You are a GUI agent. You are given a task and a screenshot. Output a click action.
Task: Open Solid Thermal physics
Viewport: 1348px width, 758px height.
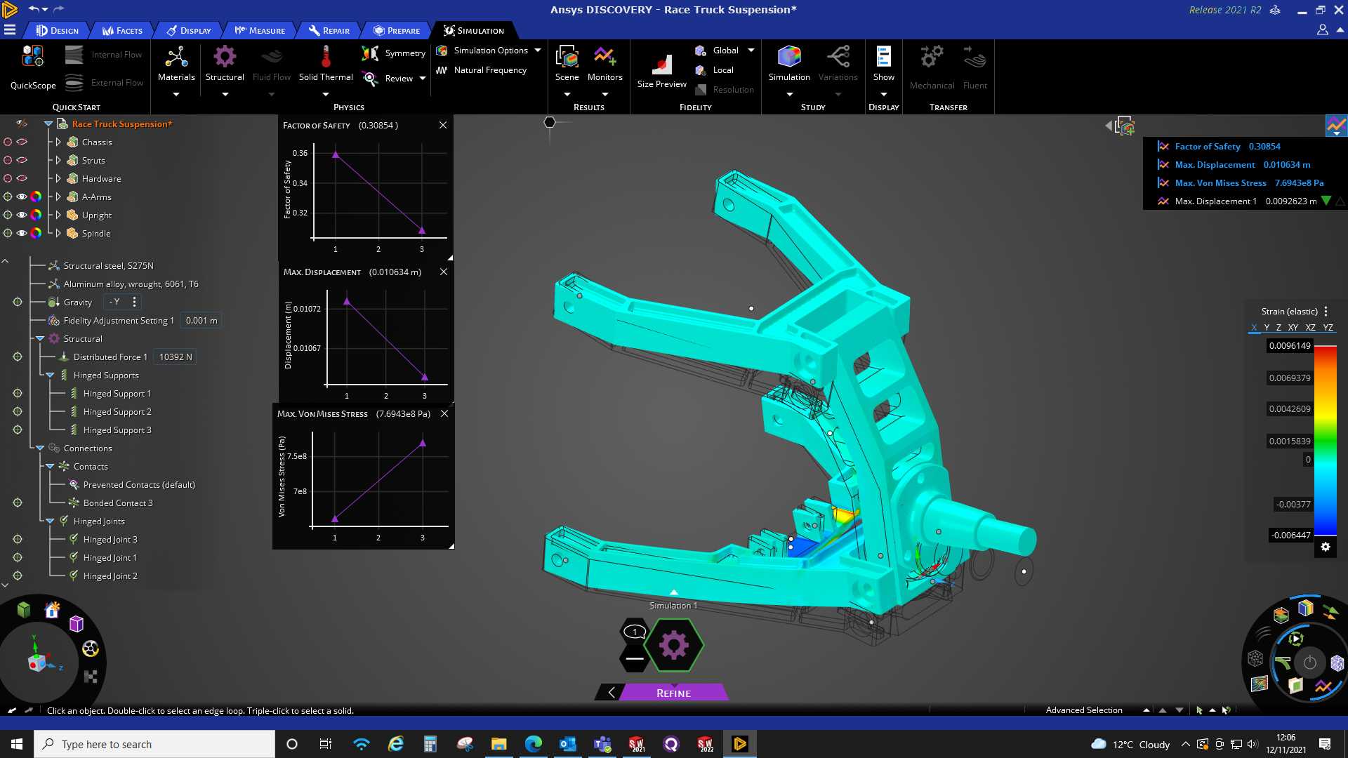326,64
